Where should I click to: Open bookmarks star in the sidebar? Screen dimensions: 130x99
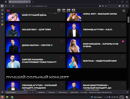tap(2, 21)
